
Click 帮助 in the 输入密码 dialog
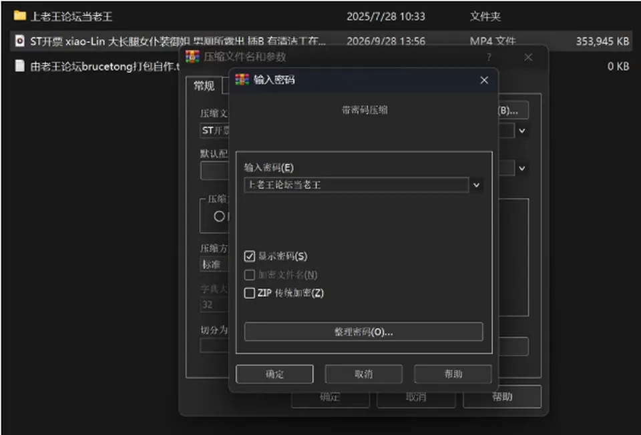tap(453, 374)
